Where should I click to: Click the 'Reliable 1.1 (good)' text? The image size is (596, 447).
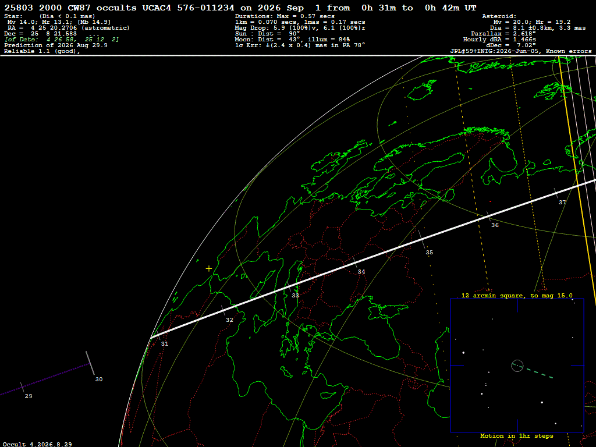[42, 51]
